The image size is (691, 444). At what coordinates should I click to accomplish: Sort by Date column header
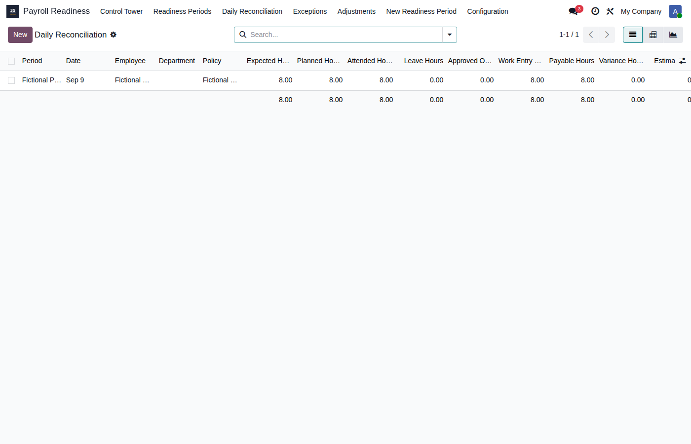point(73,61)
